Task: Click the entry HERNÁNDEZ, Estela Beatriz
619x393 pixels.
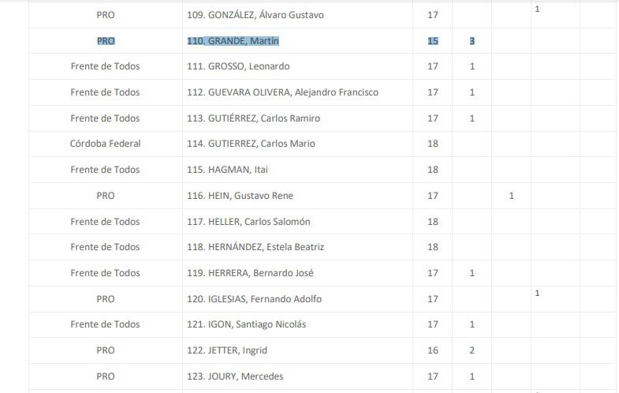Action: [266, 247]
